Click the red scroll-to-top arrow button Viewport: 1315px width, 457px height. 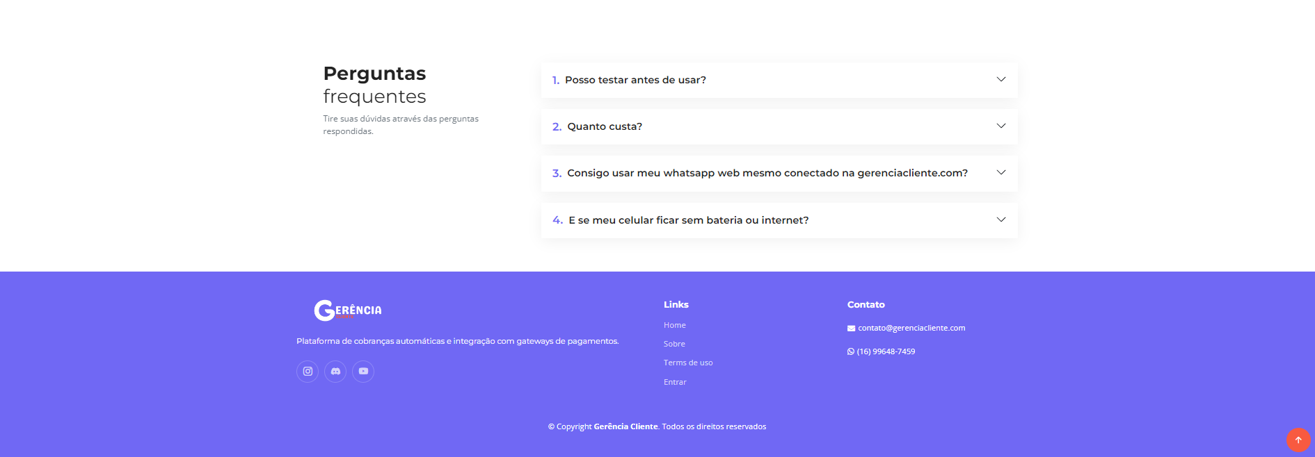point(1298,440)
